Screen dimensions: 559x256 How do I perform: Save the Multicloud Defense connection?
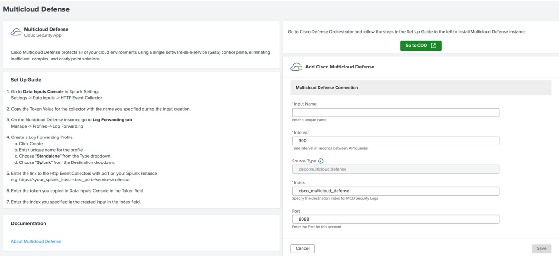pos(541,248)
